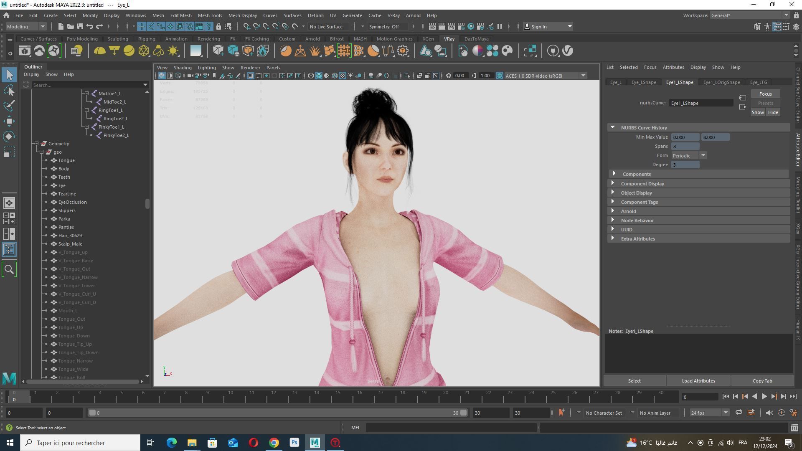
Task: Activate the Lasso select tool
Action: [9, 90]
